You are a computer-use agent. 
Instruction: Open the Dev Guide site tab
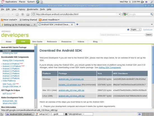(x=38, y=42)
